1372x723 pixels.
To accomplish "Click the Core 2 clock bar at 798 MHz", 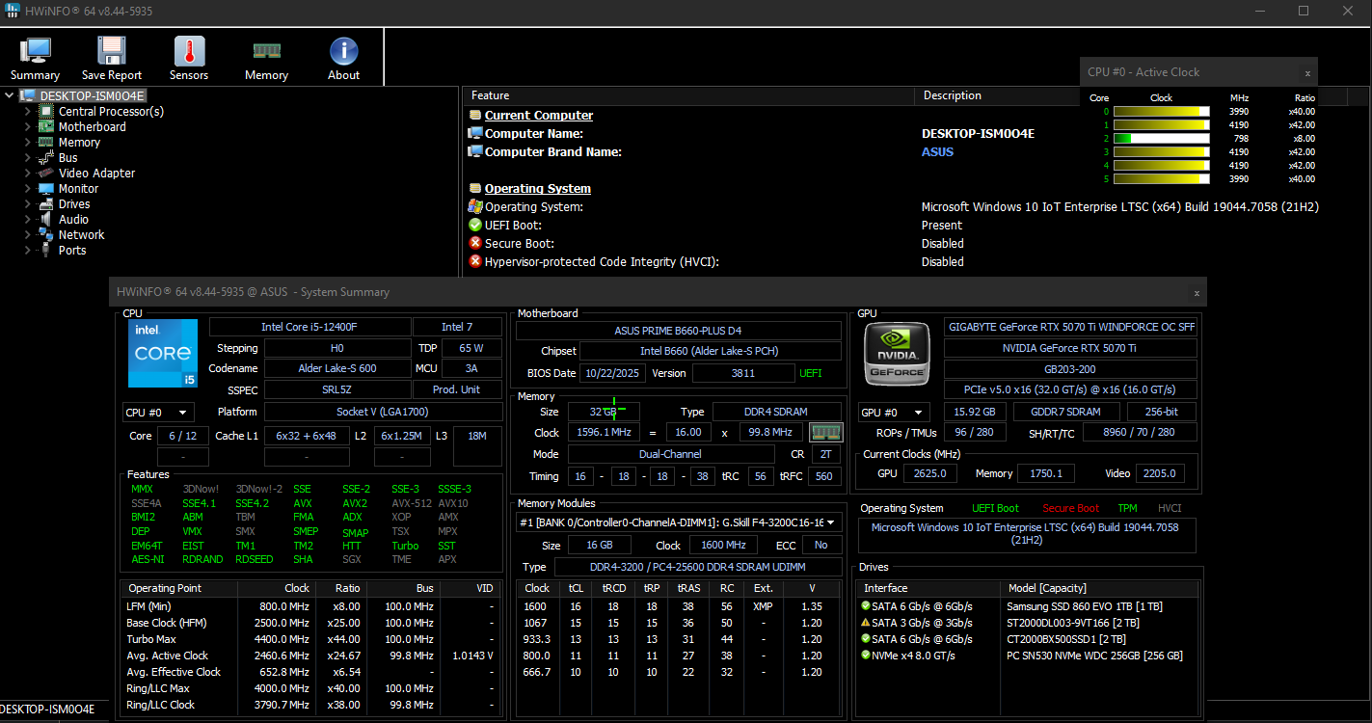I will [1162, 138].
